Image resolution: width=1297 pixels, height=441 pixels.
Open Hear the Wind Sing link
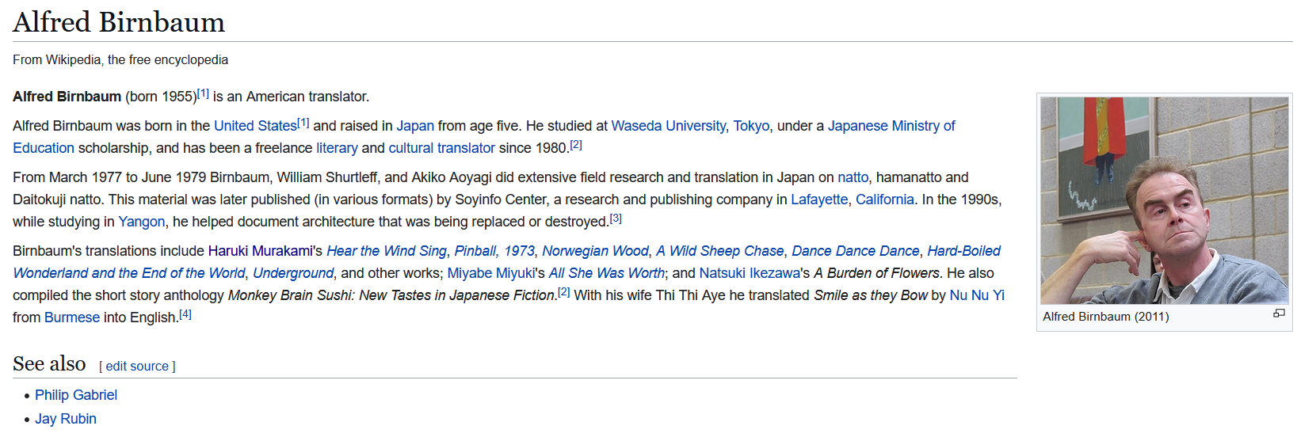click(387, 251)
